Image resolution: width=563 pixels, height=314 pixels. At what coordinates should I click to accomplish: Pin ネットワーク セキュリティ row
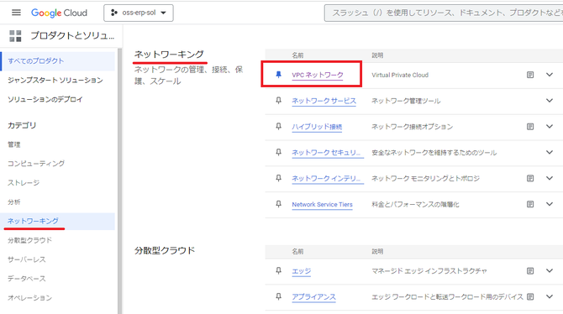278,153
